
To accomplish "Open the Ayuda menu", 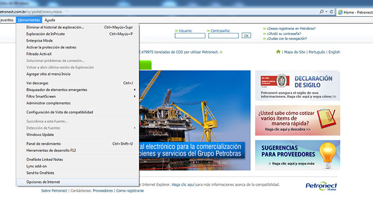I will pos(50,20).
